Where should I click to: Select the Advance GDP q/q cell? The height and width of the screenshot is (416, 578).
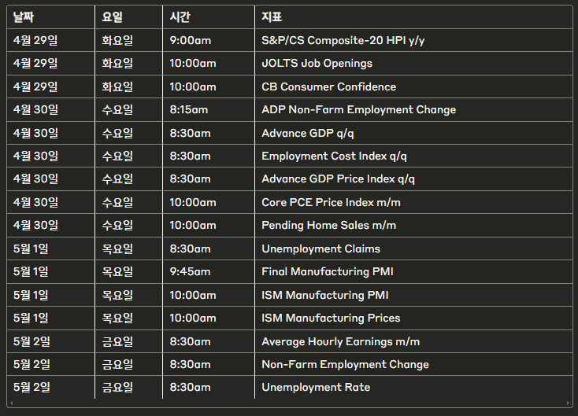307,133
